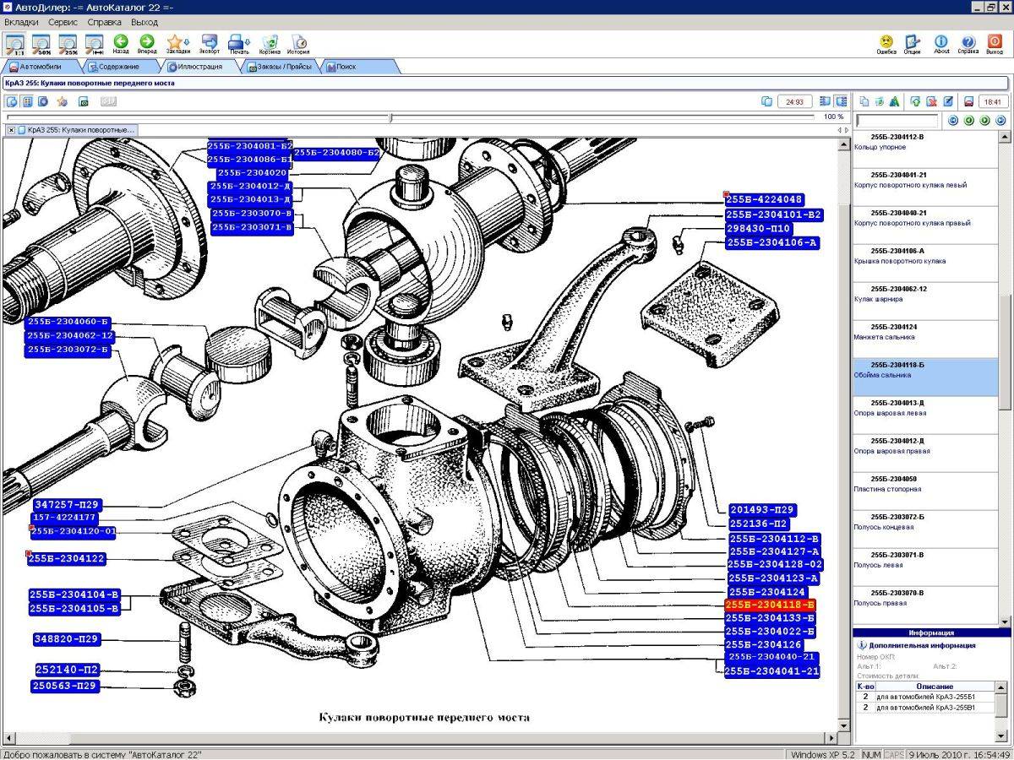Click the edit note icon in parts toolbar
Viewport: 1014px width, 760px height.
coord(948,101)
